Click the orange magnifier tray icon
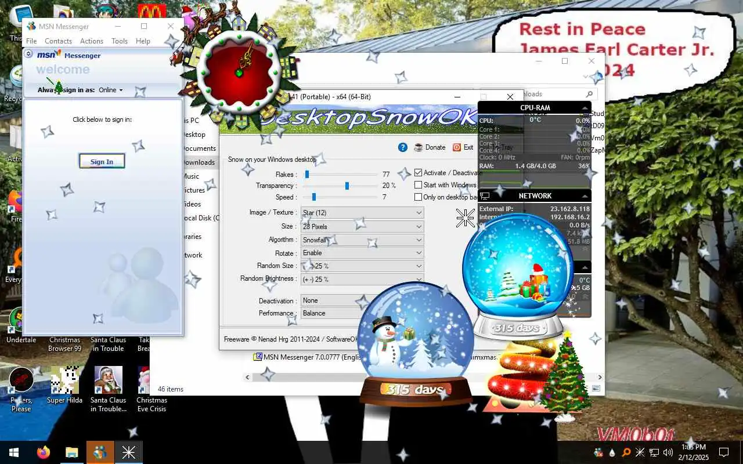 click(626, 452)
